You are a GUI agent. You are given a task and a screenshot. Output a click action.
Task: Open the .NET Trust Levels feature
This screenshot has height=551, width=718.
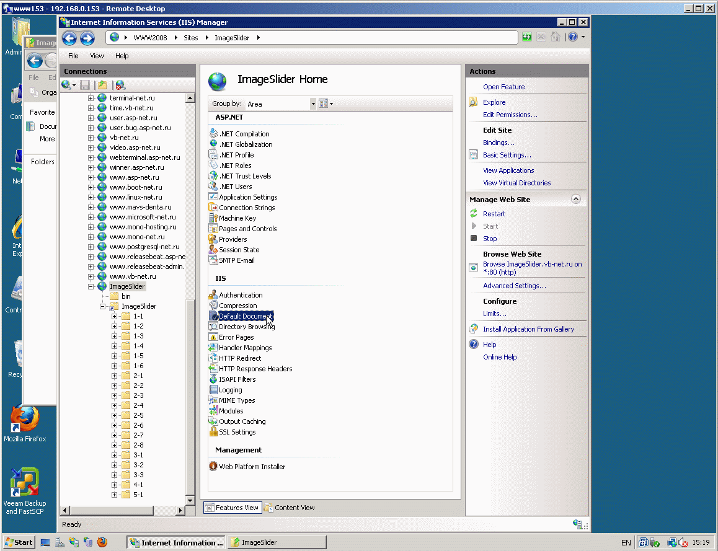(x=241, y=176)
